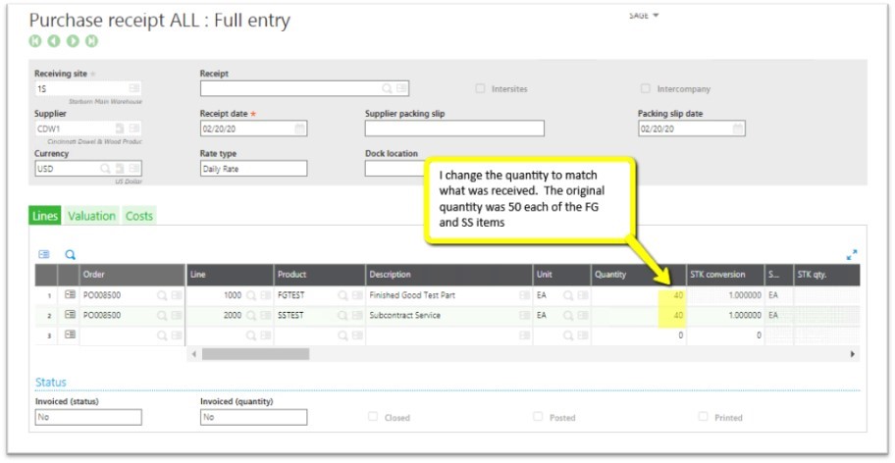Expand the lines grid to full screen
The width and height of the screenshot is (895, 463).
click(851, 254)
